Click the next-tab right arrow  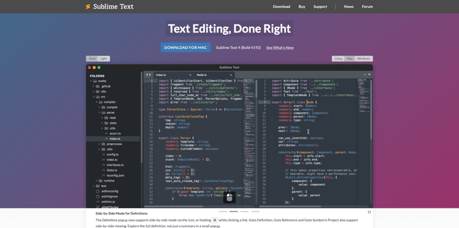tap(150, 75)
